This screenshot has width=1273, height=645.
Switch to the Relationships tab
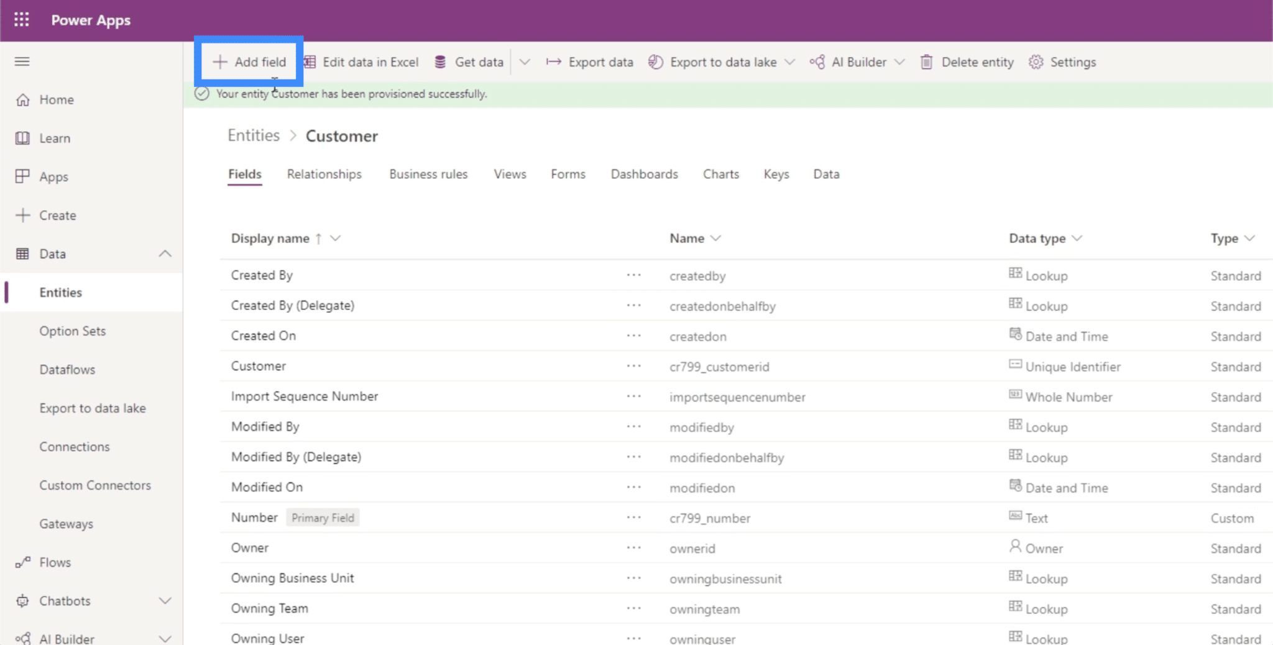324,174
